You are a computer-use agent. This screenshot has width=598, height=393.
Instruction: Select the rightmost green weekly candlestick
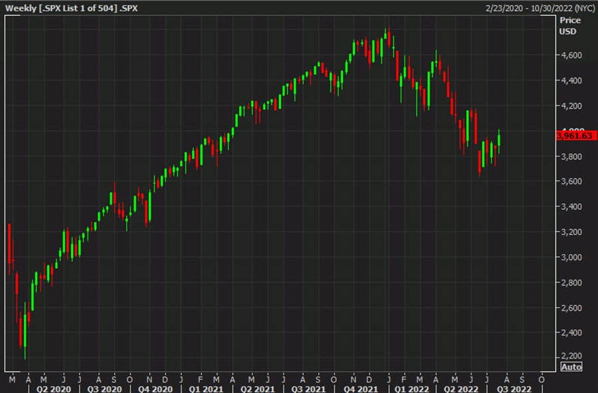(x=498, y=140)
